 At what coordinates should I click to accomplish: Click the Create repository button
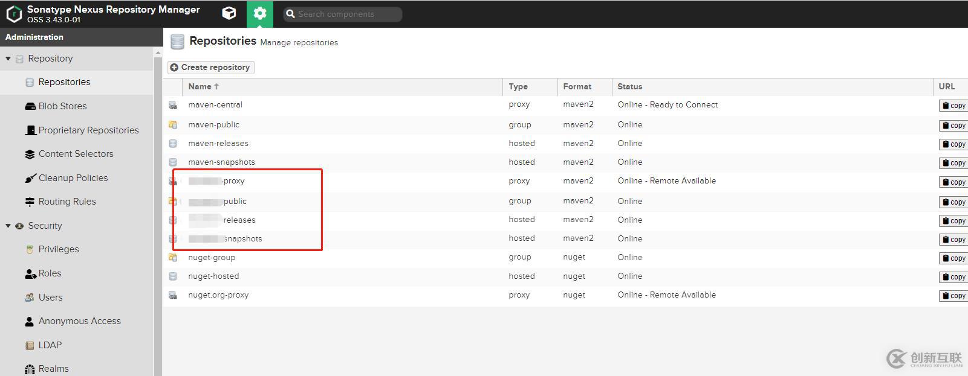coord(210,68)
